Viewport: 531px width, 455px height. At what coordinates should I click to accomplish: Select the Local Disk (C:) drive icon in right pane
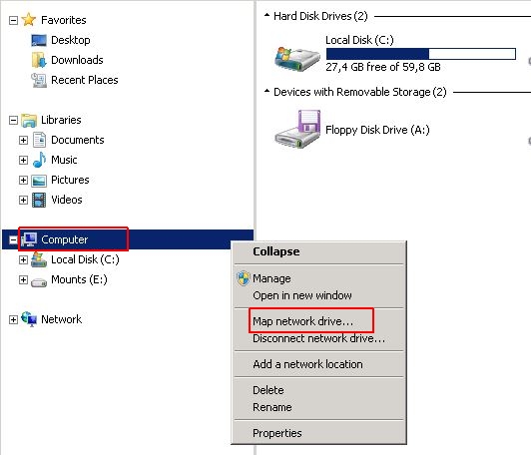pyautogui.click(x=296, y=58)
